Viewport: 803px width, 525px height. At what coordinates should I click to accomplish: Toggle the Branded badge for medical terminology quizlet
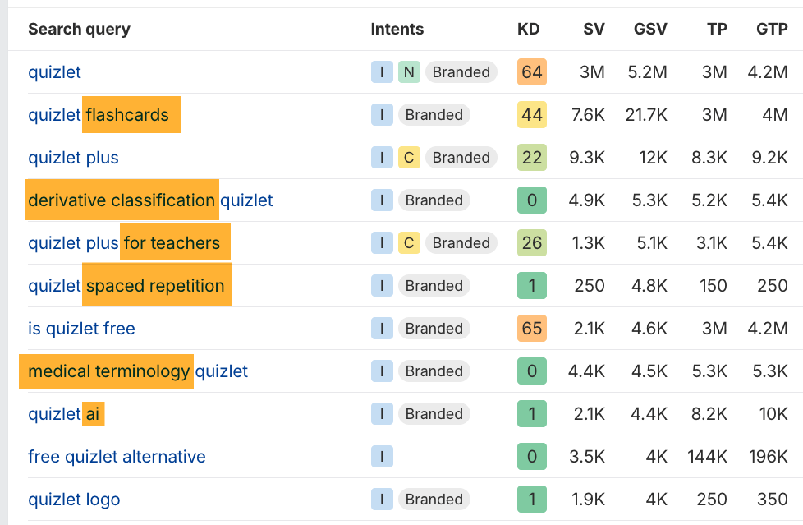click(x=434, y=371)
